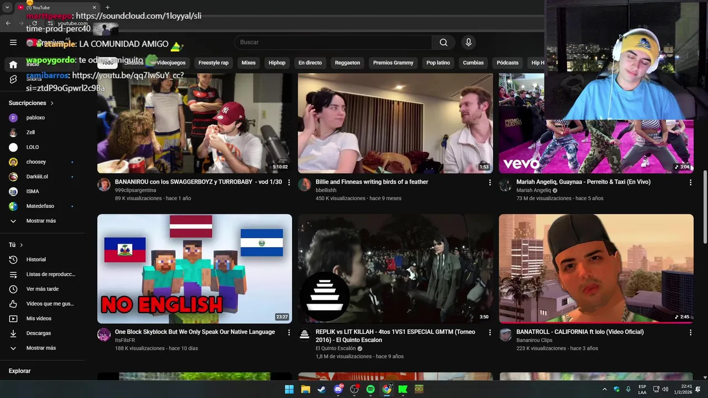Open options menu for REPLIK vs LIT KILLAH video
Image resolution: width=708 pixels, height=398 pixels.
(490, 332)
